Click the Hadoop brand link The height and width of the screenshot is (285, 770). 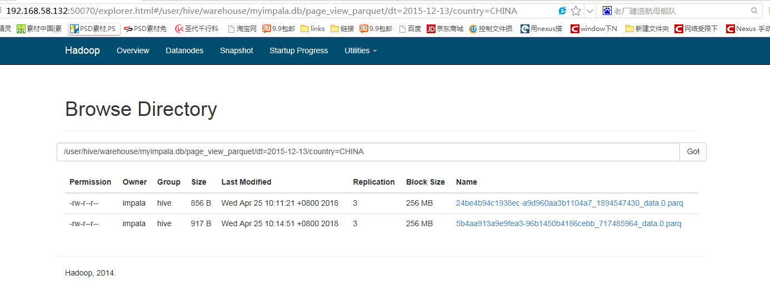pos(82,50)
